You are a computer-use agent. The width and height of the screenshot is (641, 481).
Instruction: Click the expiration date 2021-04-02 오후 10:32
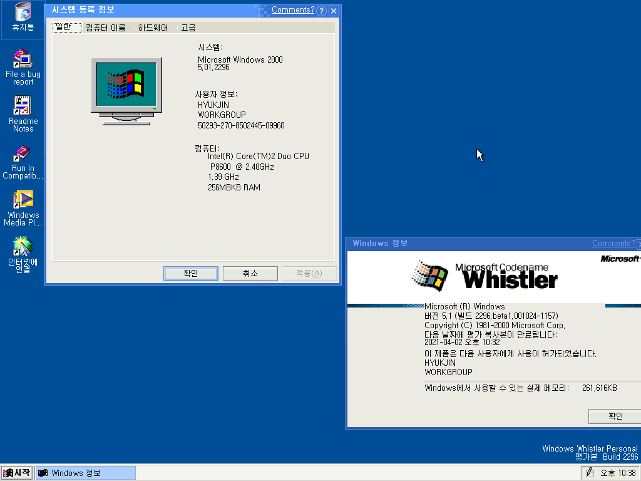[462, 342]
